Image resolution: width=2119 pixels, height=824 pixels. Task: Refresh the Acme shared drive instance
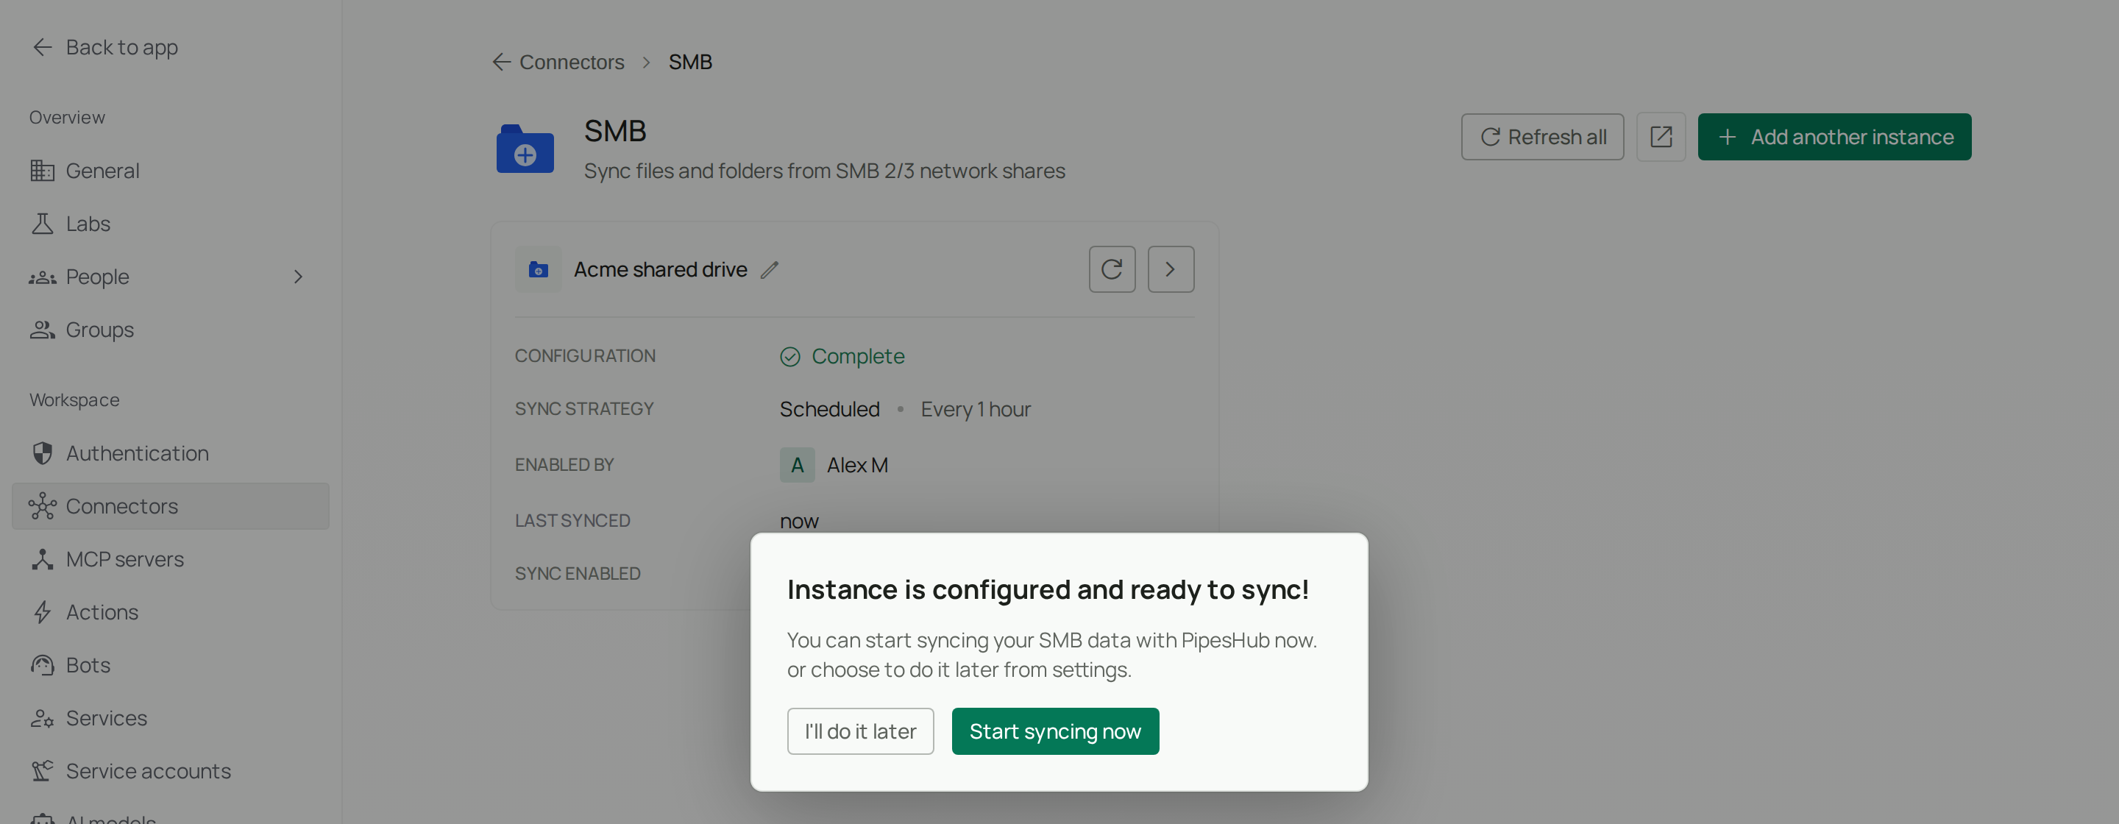(1112, 269)
